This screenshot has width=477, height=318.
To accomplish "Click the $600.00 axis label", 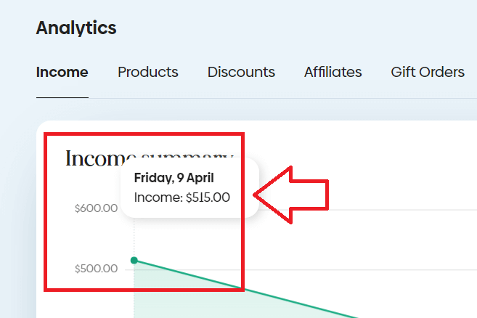I will [x=96, y=208].
